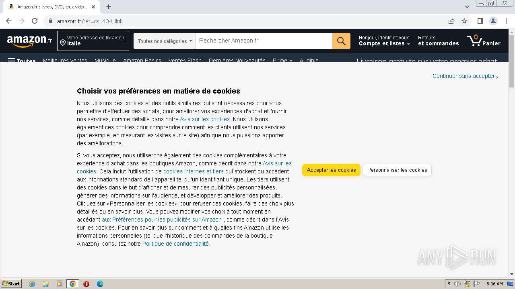Close the Amazon.fr tab
515x289 pixels.
pyautogui.click(x=94, y=7)
